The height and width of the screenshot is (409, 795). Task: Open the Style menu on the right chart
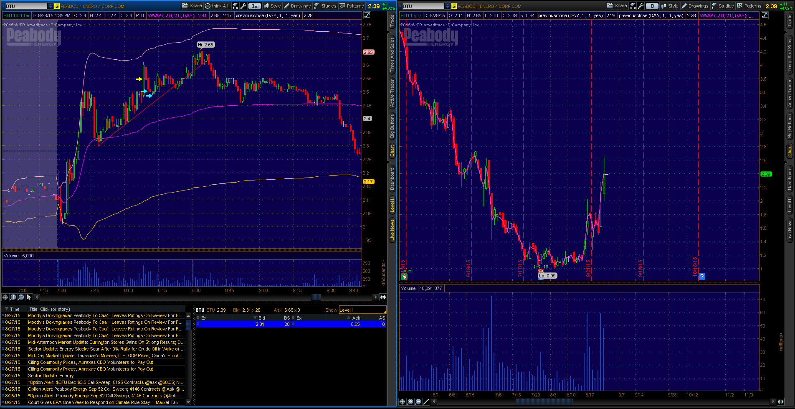(x=670, y=6)
